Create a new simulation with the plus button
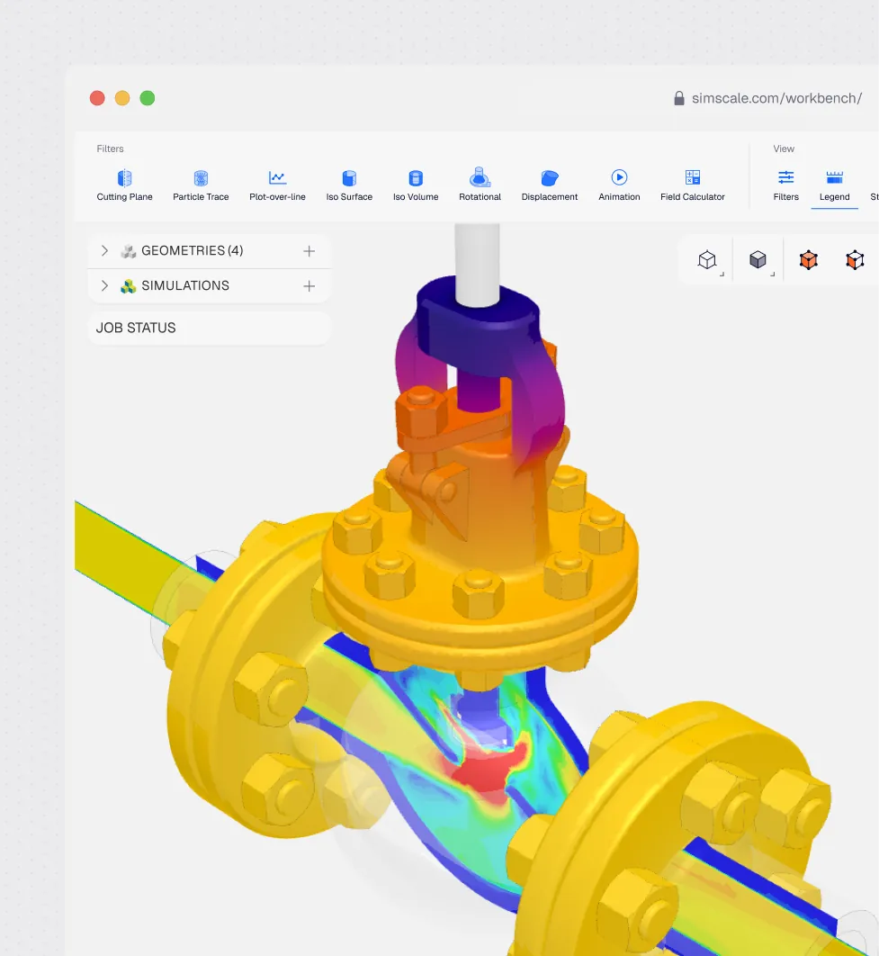The image size is (879, 956). coord(309,286)
